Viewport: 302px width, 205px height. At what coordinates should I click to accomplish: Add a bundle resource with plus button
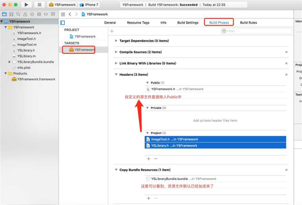tap(148, 198)
